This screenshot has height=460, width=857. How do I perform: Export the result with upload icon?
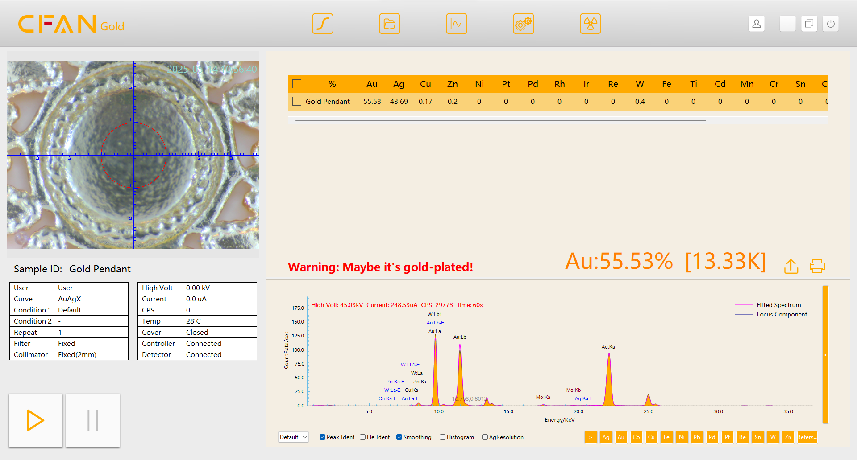pos(791,266)
